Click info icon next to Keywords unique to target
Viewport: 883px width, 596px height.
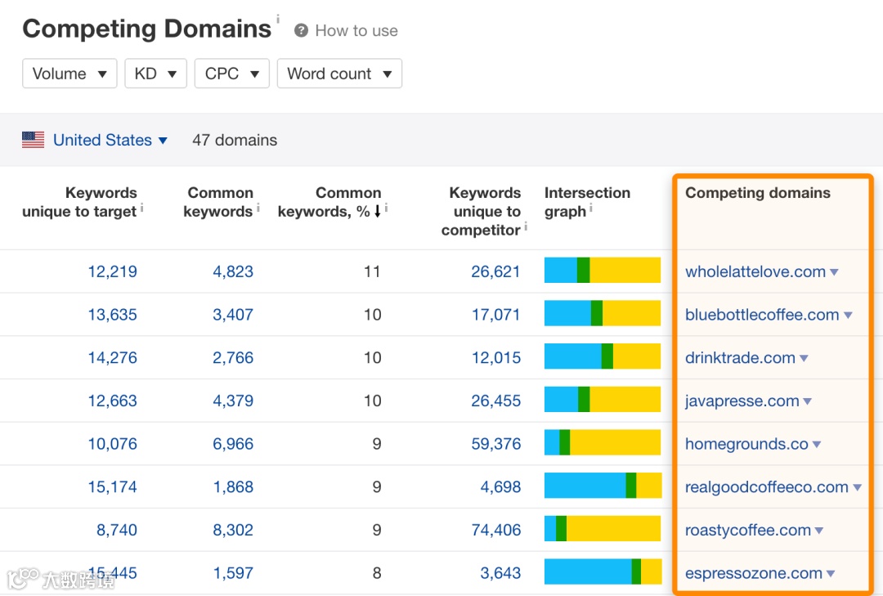click(x=142, y=208)
